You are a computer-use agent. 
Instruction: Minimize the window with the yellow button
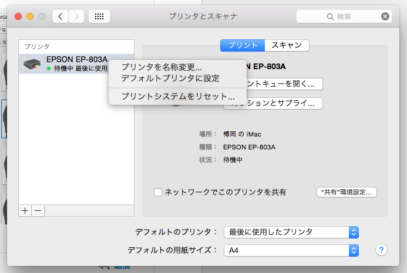[x=30, y=16]
